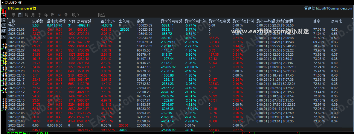Viewport: 354px width, 134px height.
Task: Open the 轨迹 track tab
Action: 101,15
